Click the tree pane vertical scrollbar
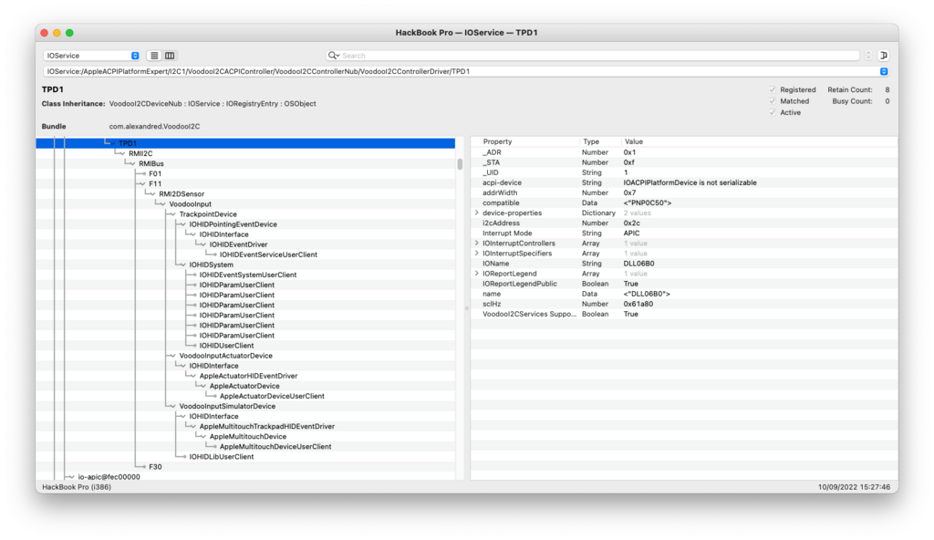Viewport: 934px width, 540px height. (460, 164)
